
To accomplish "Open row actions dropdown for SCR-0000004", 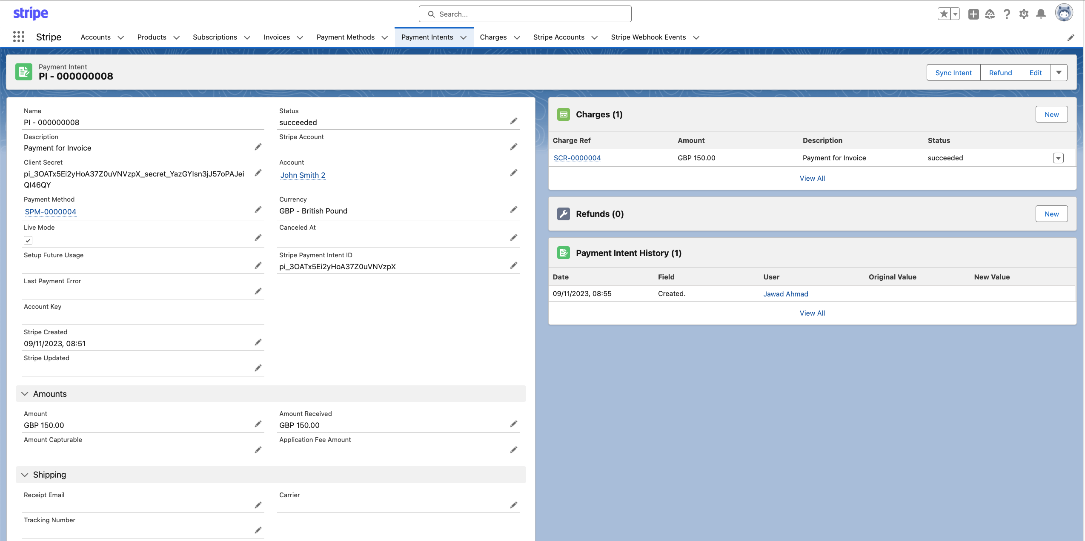I will 1058,158.
